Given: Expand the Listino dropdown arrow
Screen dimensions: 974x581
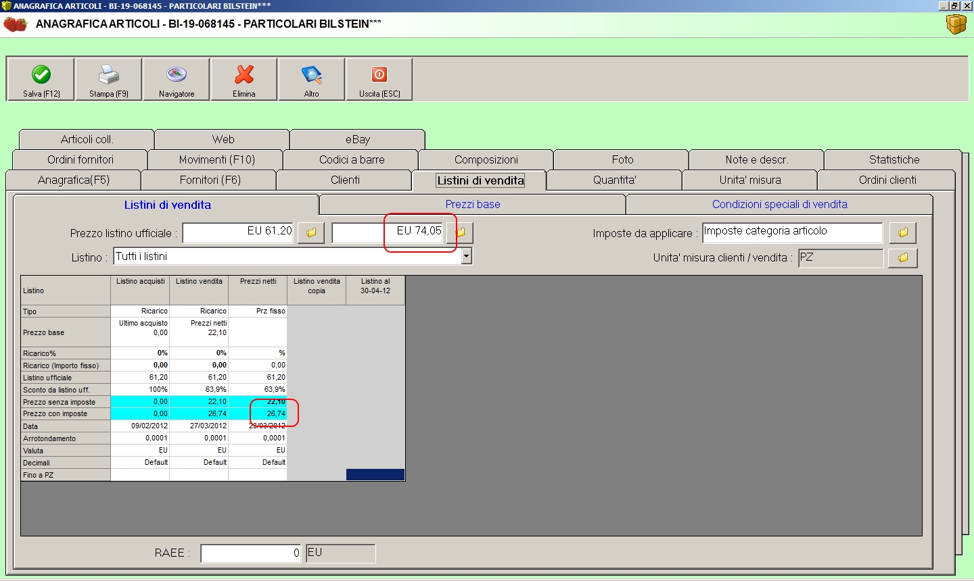Looking at the screenshot, I should click(466, 257).
